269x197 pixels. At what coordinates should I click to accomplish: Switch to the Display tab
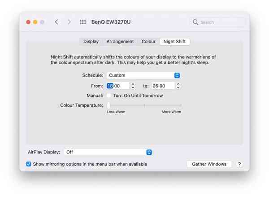pyautogui.click(x=91, y=42)
